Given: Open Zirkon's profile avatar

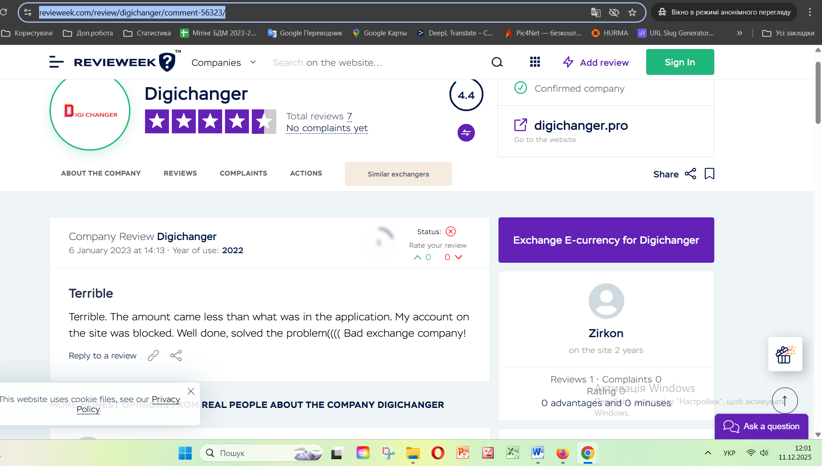Looking at the screenshot, I should click(x=606, y=301).
